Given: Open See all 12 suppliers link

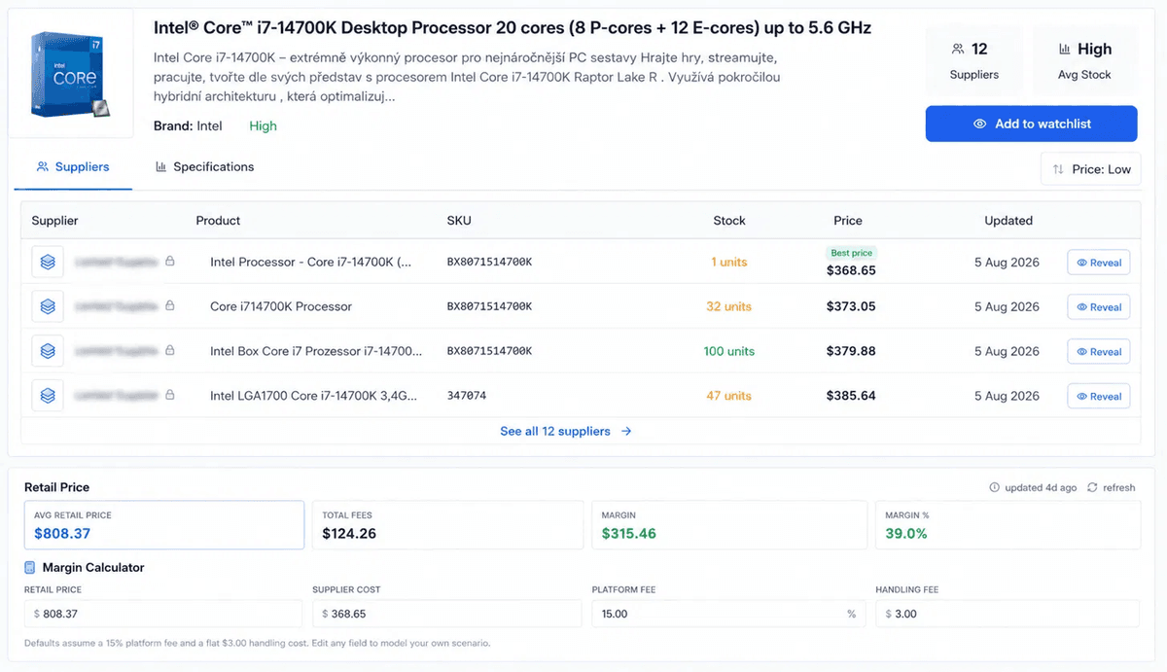Looking at the screenshot, I should point(566,431).
